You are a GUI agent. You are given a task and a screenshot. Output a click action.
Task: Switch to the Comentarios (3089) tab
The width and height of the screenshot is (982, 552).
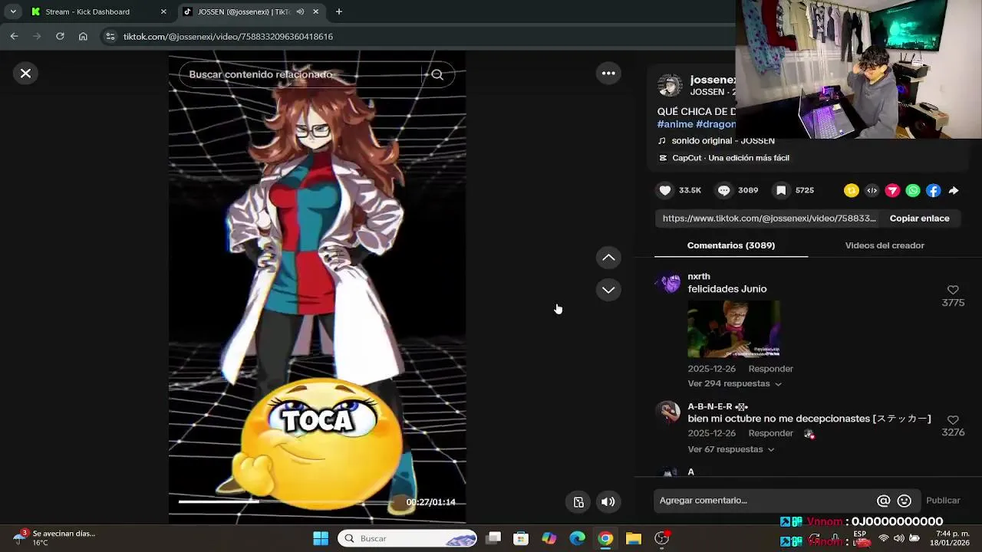pyautogui.click(x=731, y=245)
